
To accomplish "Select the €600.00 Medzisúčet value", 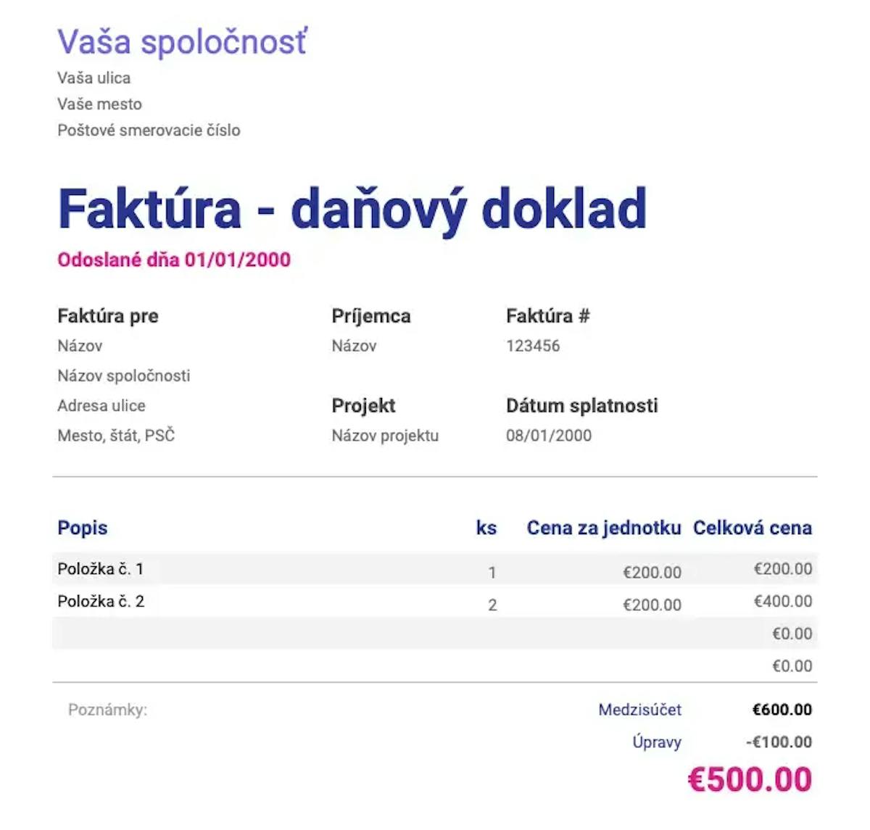I will pos(782,710).
